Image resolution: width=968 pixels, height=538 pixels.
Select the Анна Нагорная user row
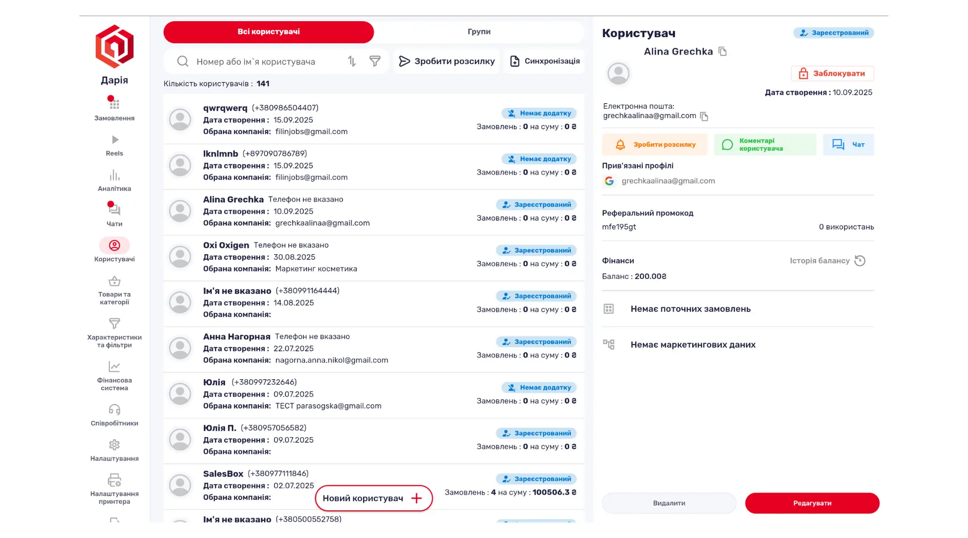coord(374,349)
